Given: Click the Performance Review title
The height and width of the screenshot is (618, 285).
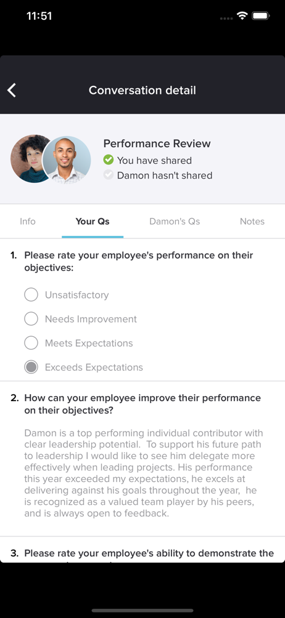Looking at the screenshot, I should 157,143.
